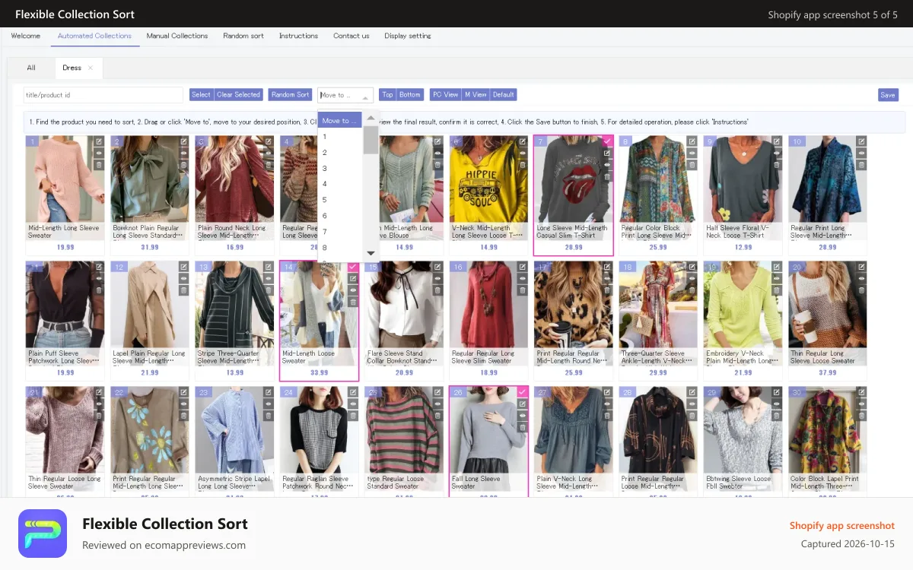
Task: Toggle eye icon on Lapel Plain Regular card 12
Action: coord(183,279)
